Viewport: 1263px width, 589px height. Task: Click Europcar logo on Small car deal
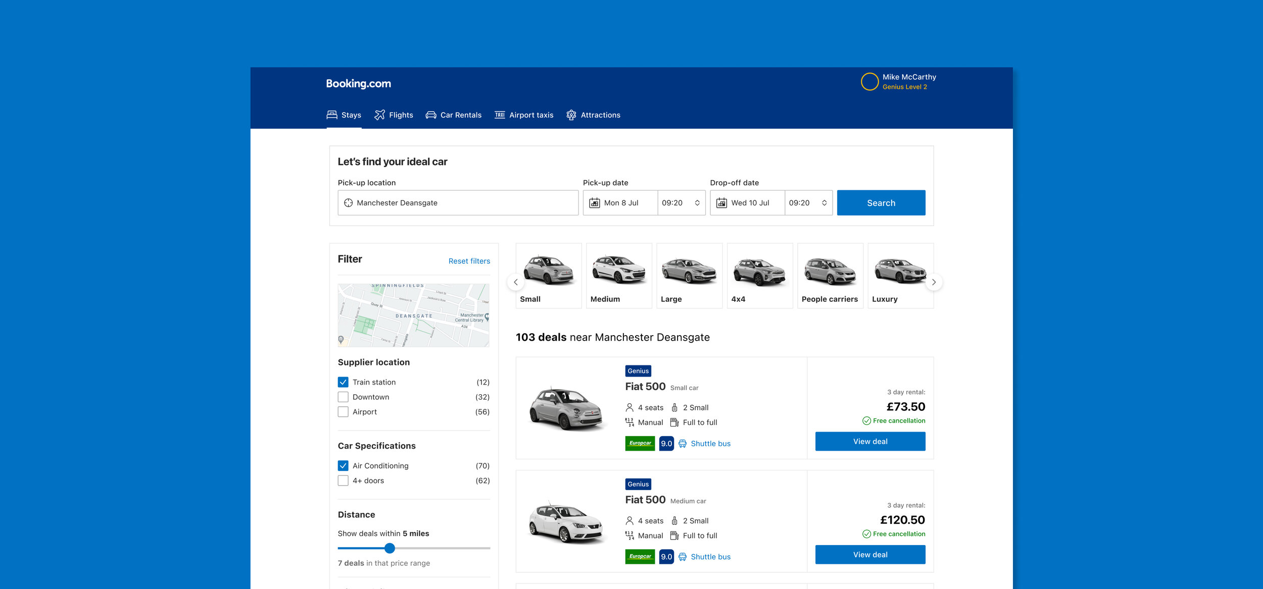click(640, 443)
